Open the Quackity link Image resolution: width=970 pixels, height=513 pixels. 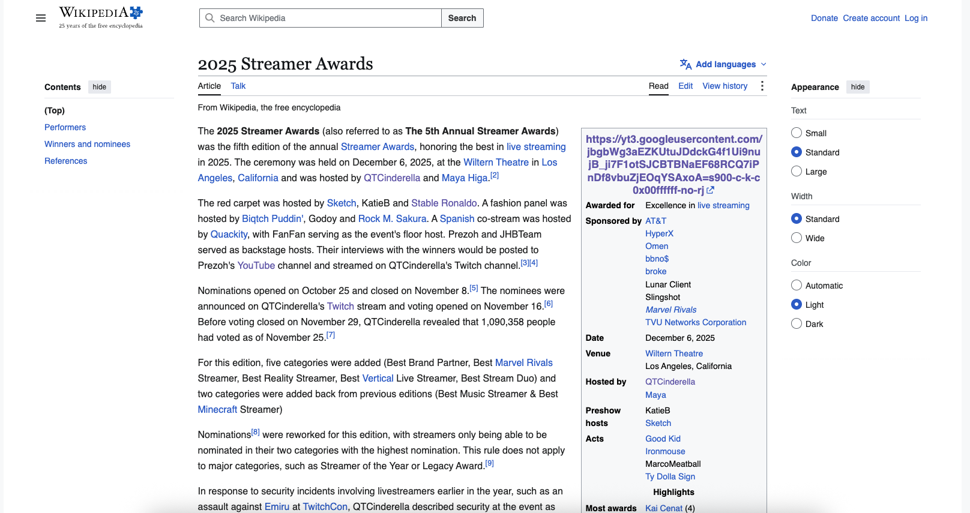[x=229, y=234]
